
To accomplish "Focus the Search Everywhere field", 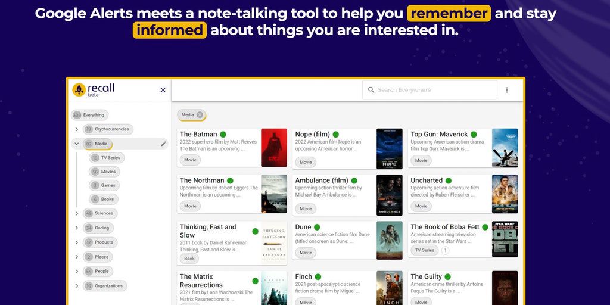I will point(430,90).
